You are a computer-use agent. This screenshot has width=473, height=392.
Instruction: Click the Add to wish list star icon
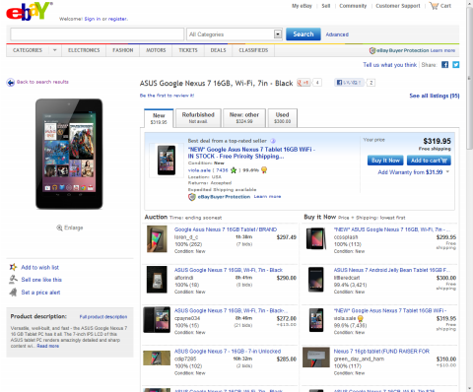point(13,267)
